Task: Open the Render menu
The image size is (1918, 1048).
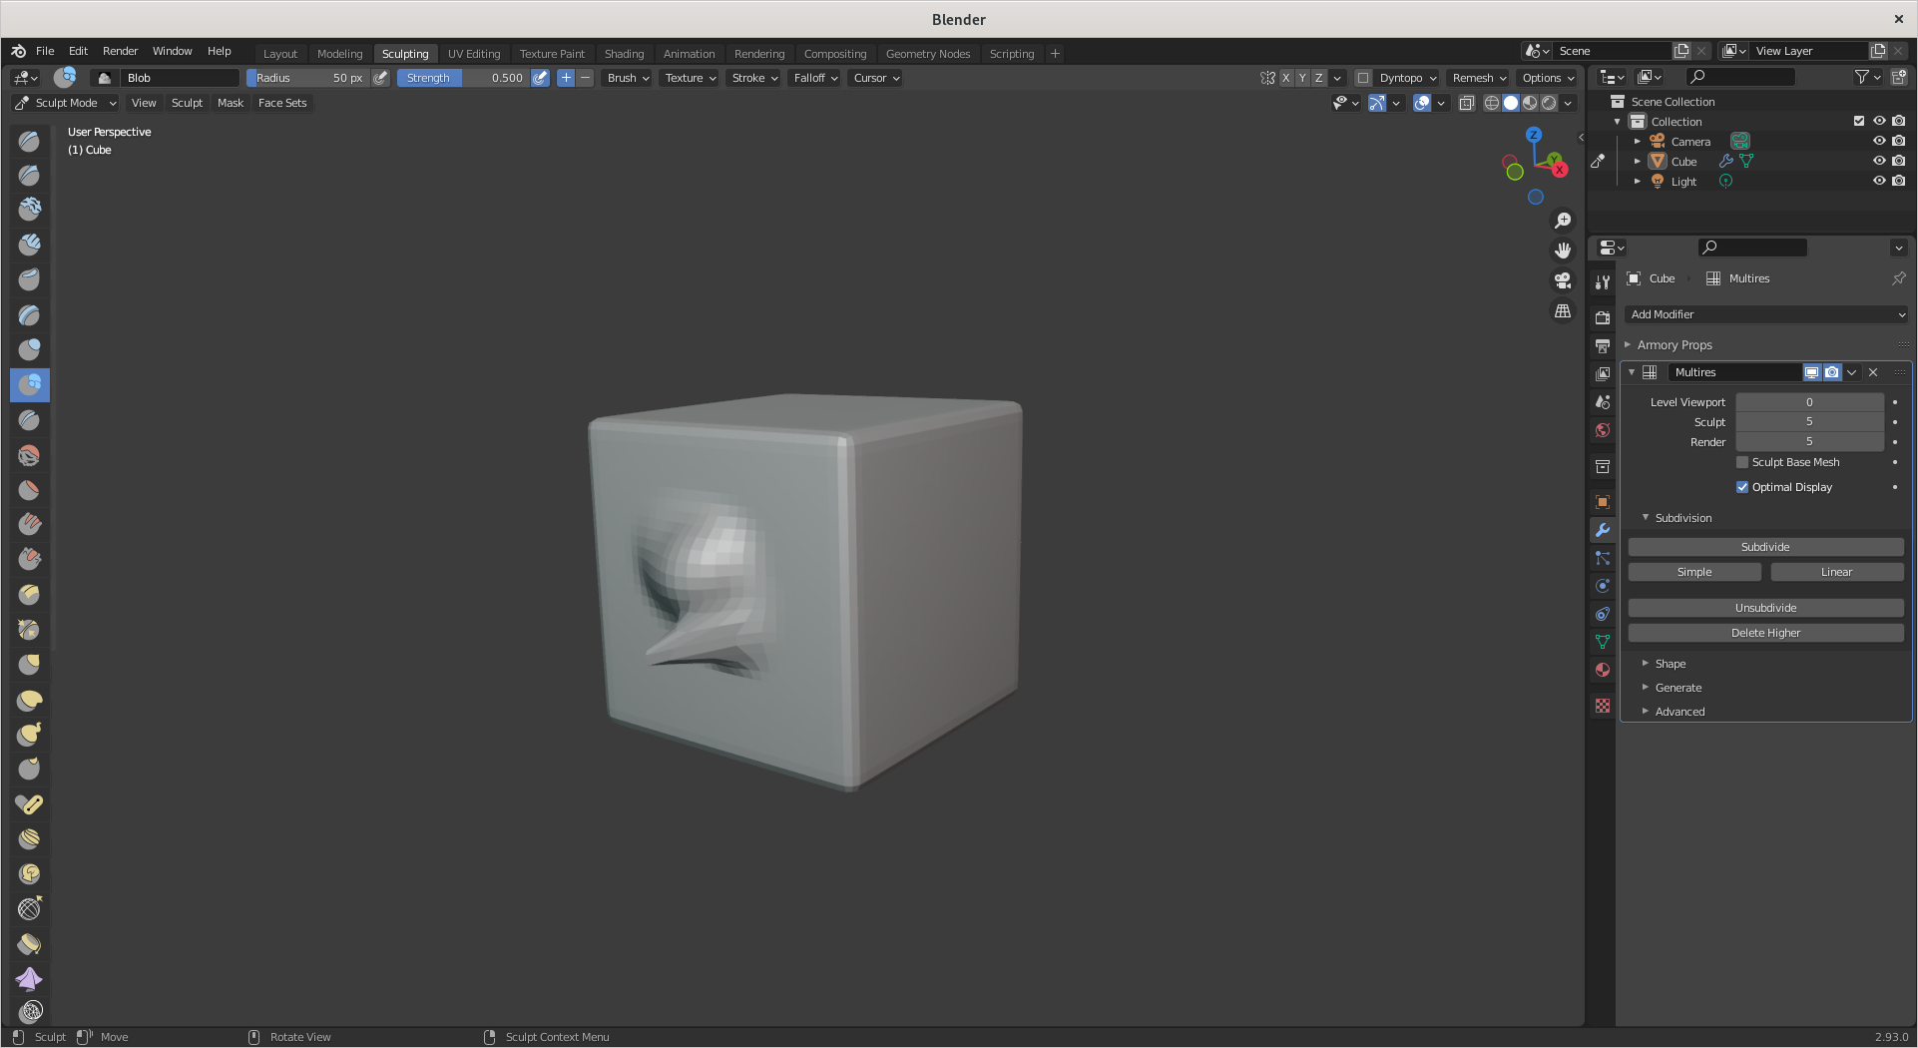Action: click(x=121, y=51)
